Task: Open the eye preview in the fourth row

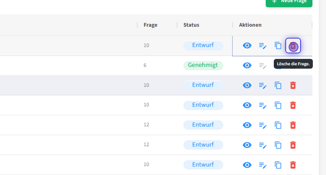Action: pos(247,105)
